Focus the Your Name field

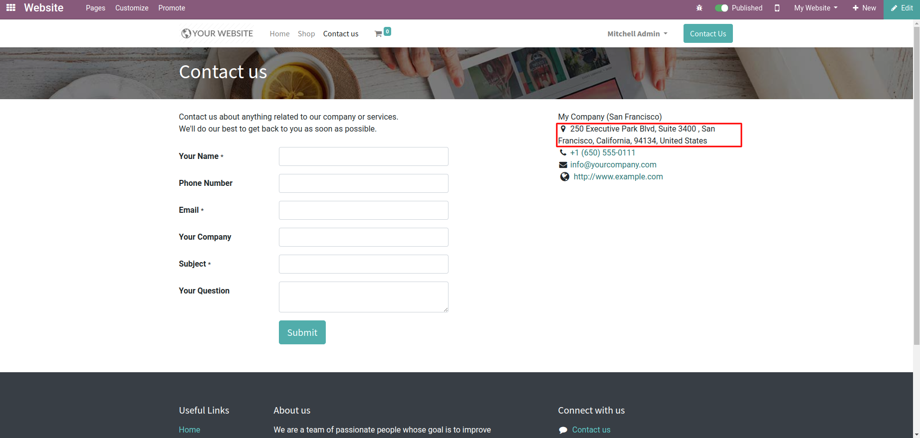[x=363, y=156]
